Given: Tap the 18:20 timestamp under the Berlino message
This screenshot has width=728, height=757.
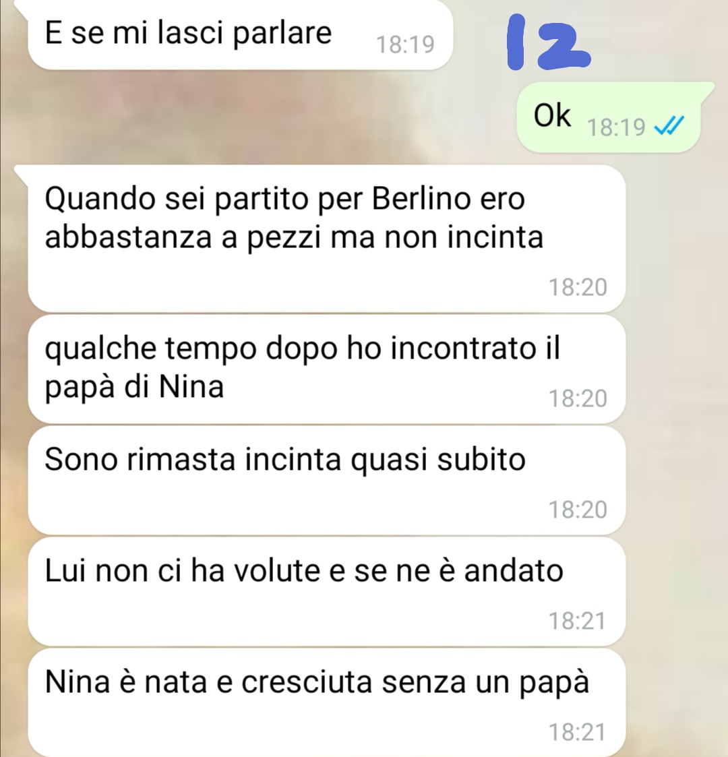Looking at the screenshot, I should 578,287.
